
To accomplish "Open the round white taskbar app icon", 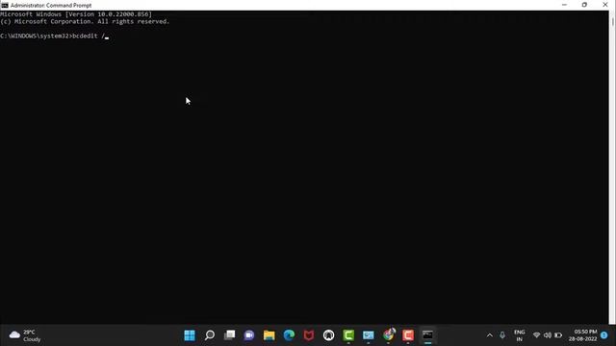I will click(x=329, y=335).
